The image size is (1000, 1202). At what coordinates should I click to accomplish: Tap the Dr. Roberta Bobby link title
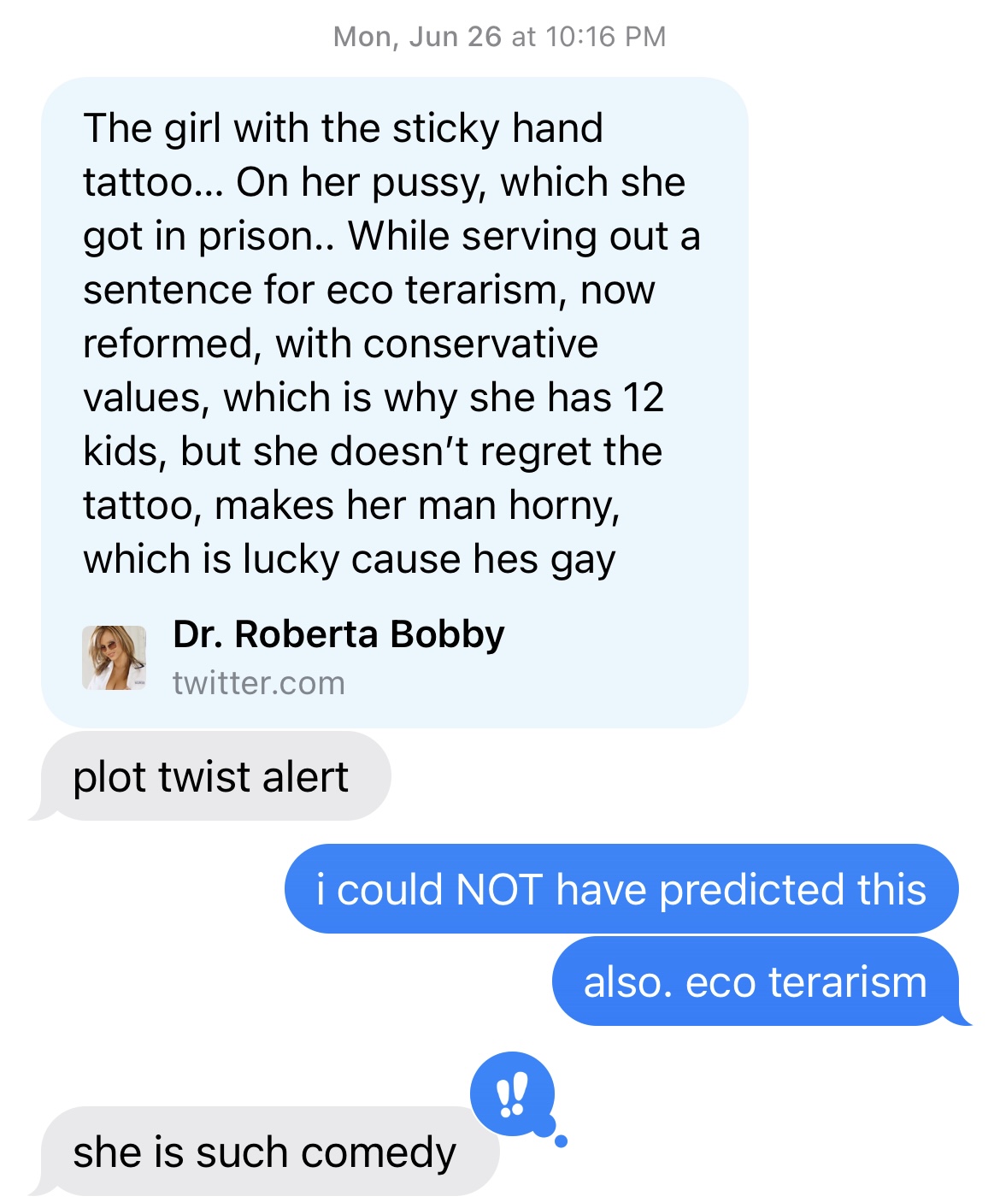[x=338, y=634]
